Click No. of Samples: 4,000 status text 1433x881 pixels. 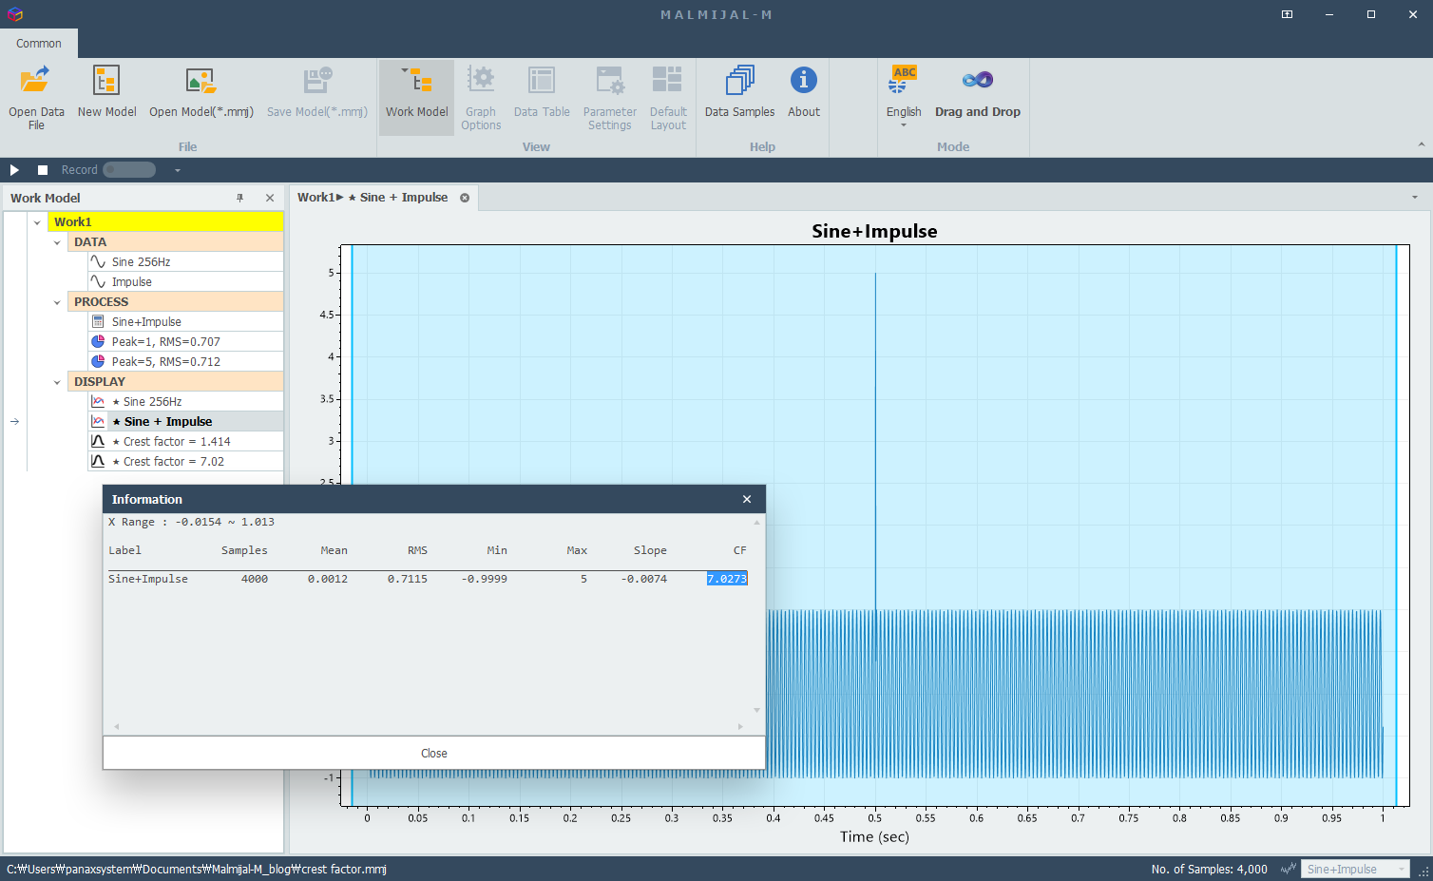(x=1209, y=869)
